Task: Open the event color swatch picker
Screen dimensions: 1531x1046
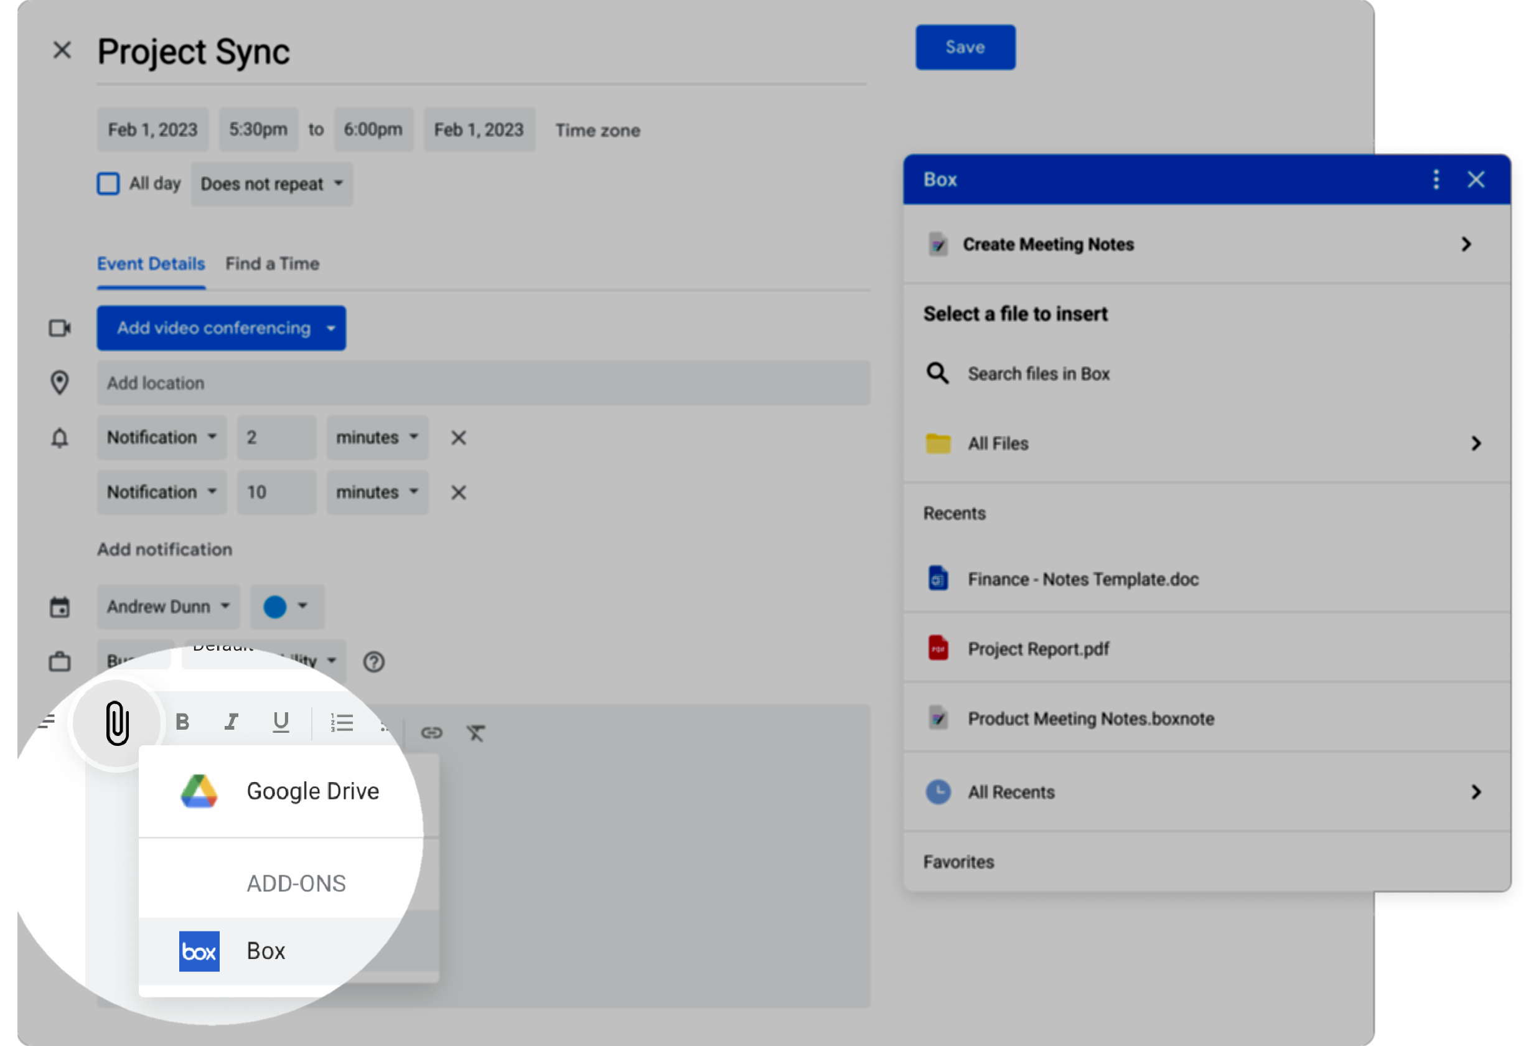Action: point(286,606)
